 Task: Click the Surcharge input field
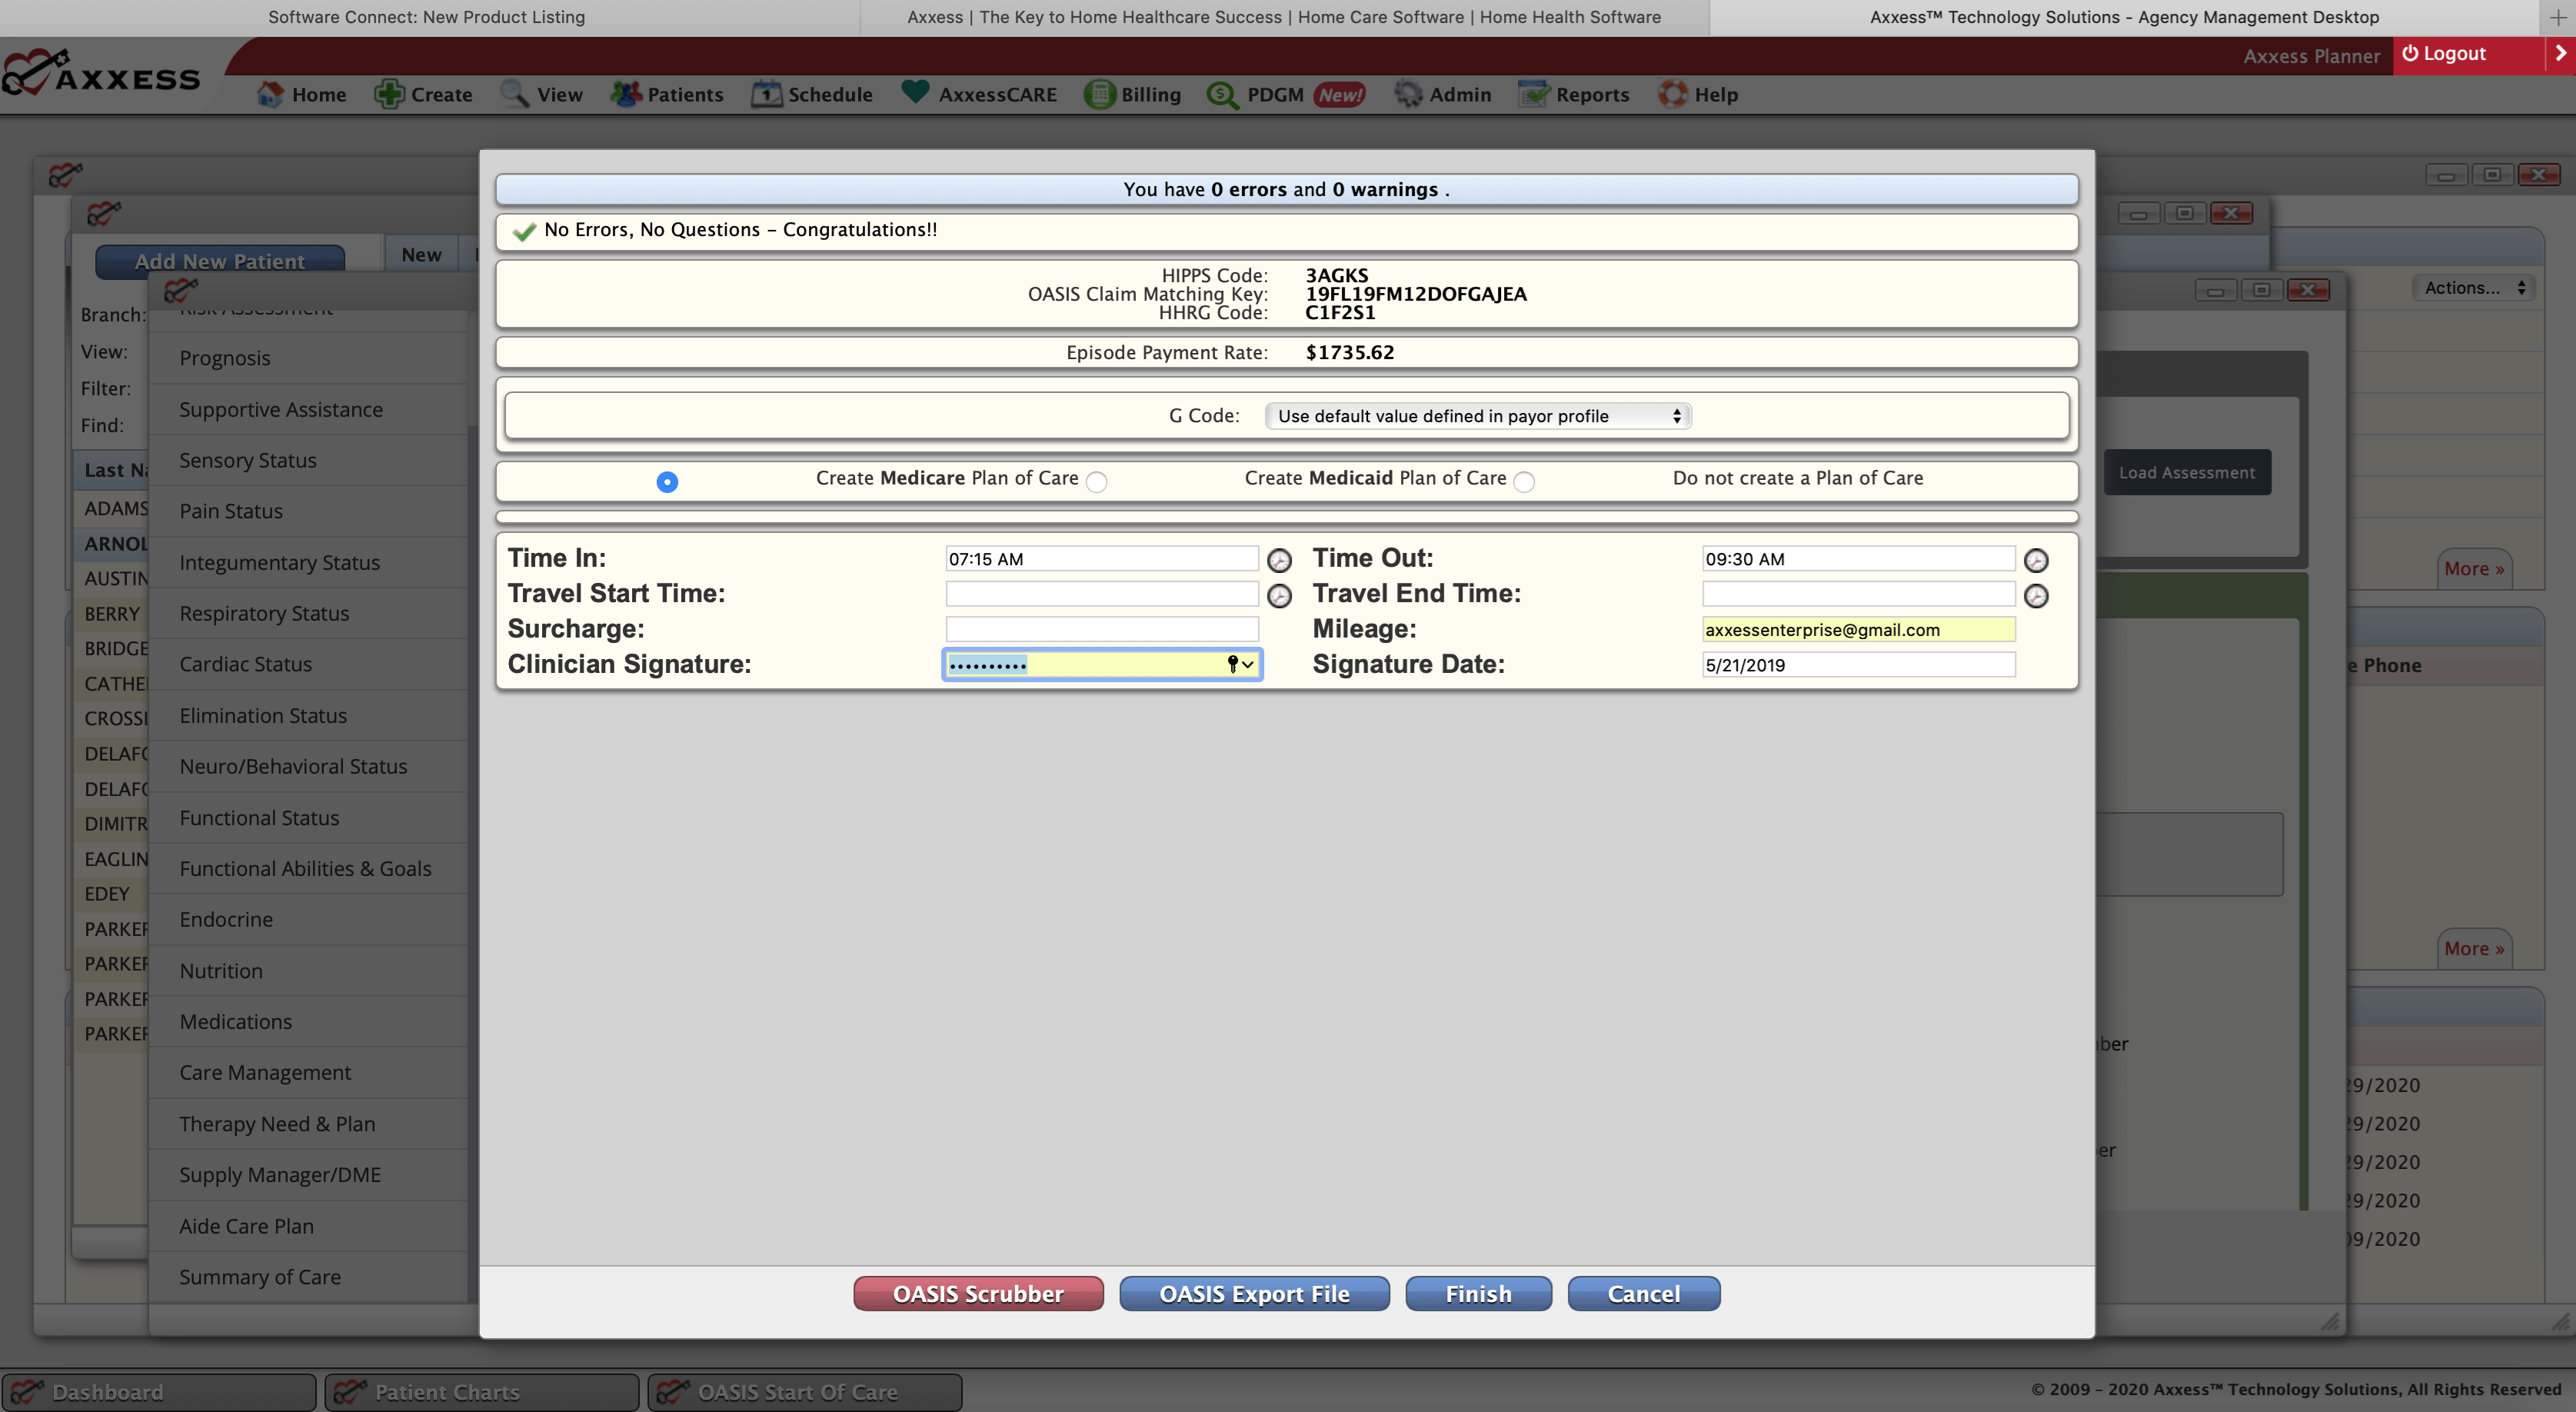[x=1101, y=629]
